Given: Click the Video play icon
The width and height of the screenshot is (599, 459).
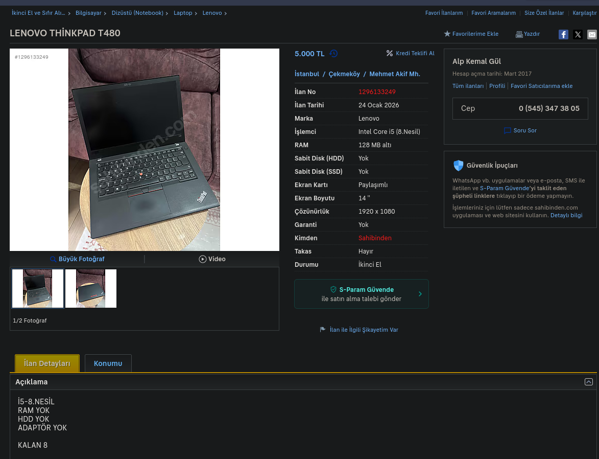Looking at the screenshot, I should (202, 259).
